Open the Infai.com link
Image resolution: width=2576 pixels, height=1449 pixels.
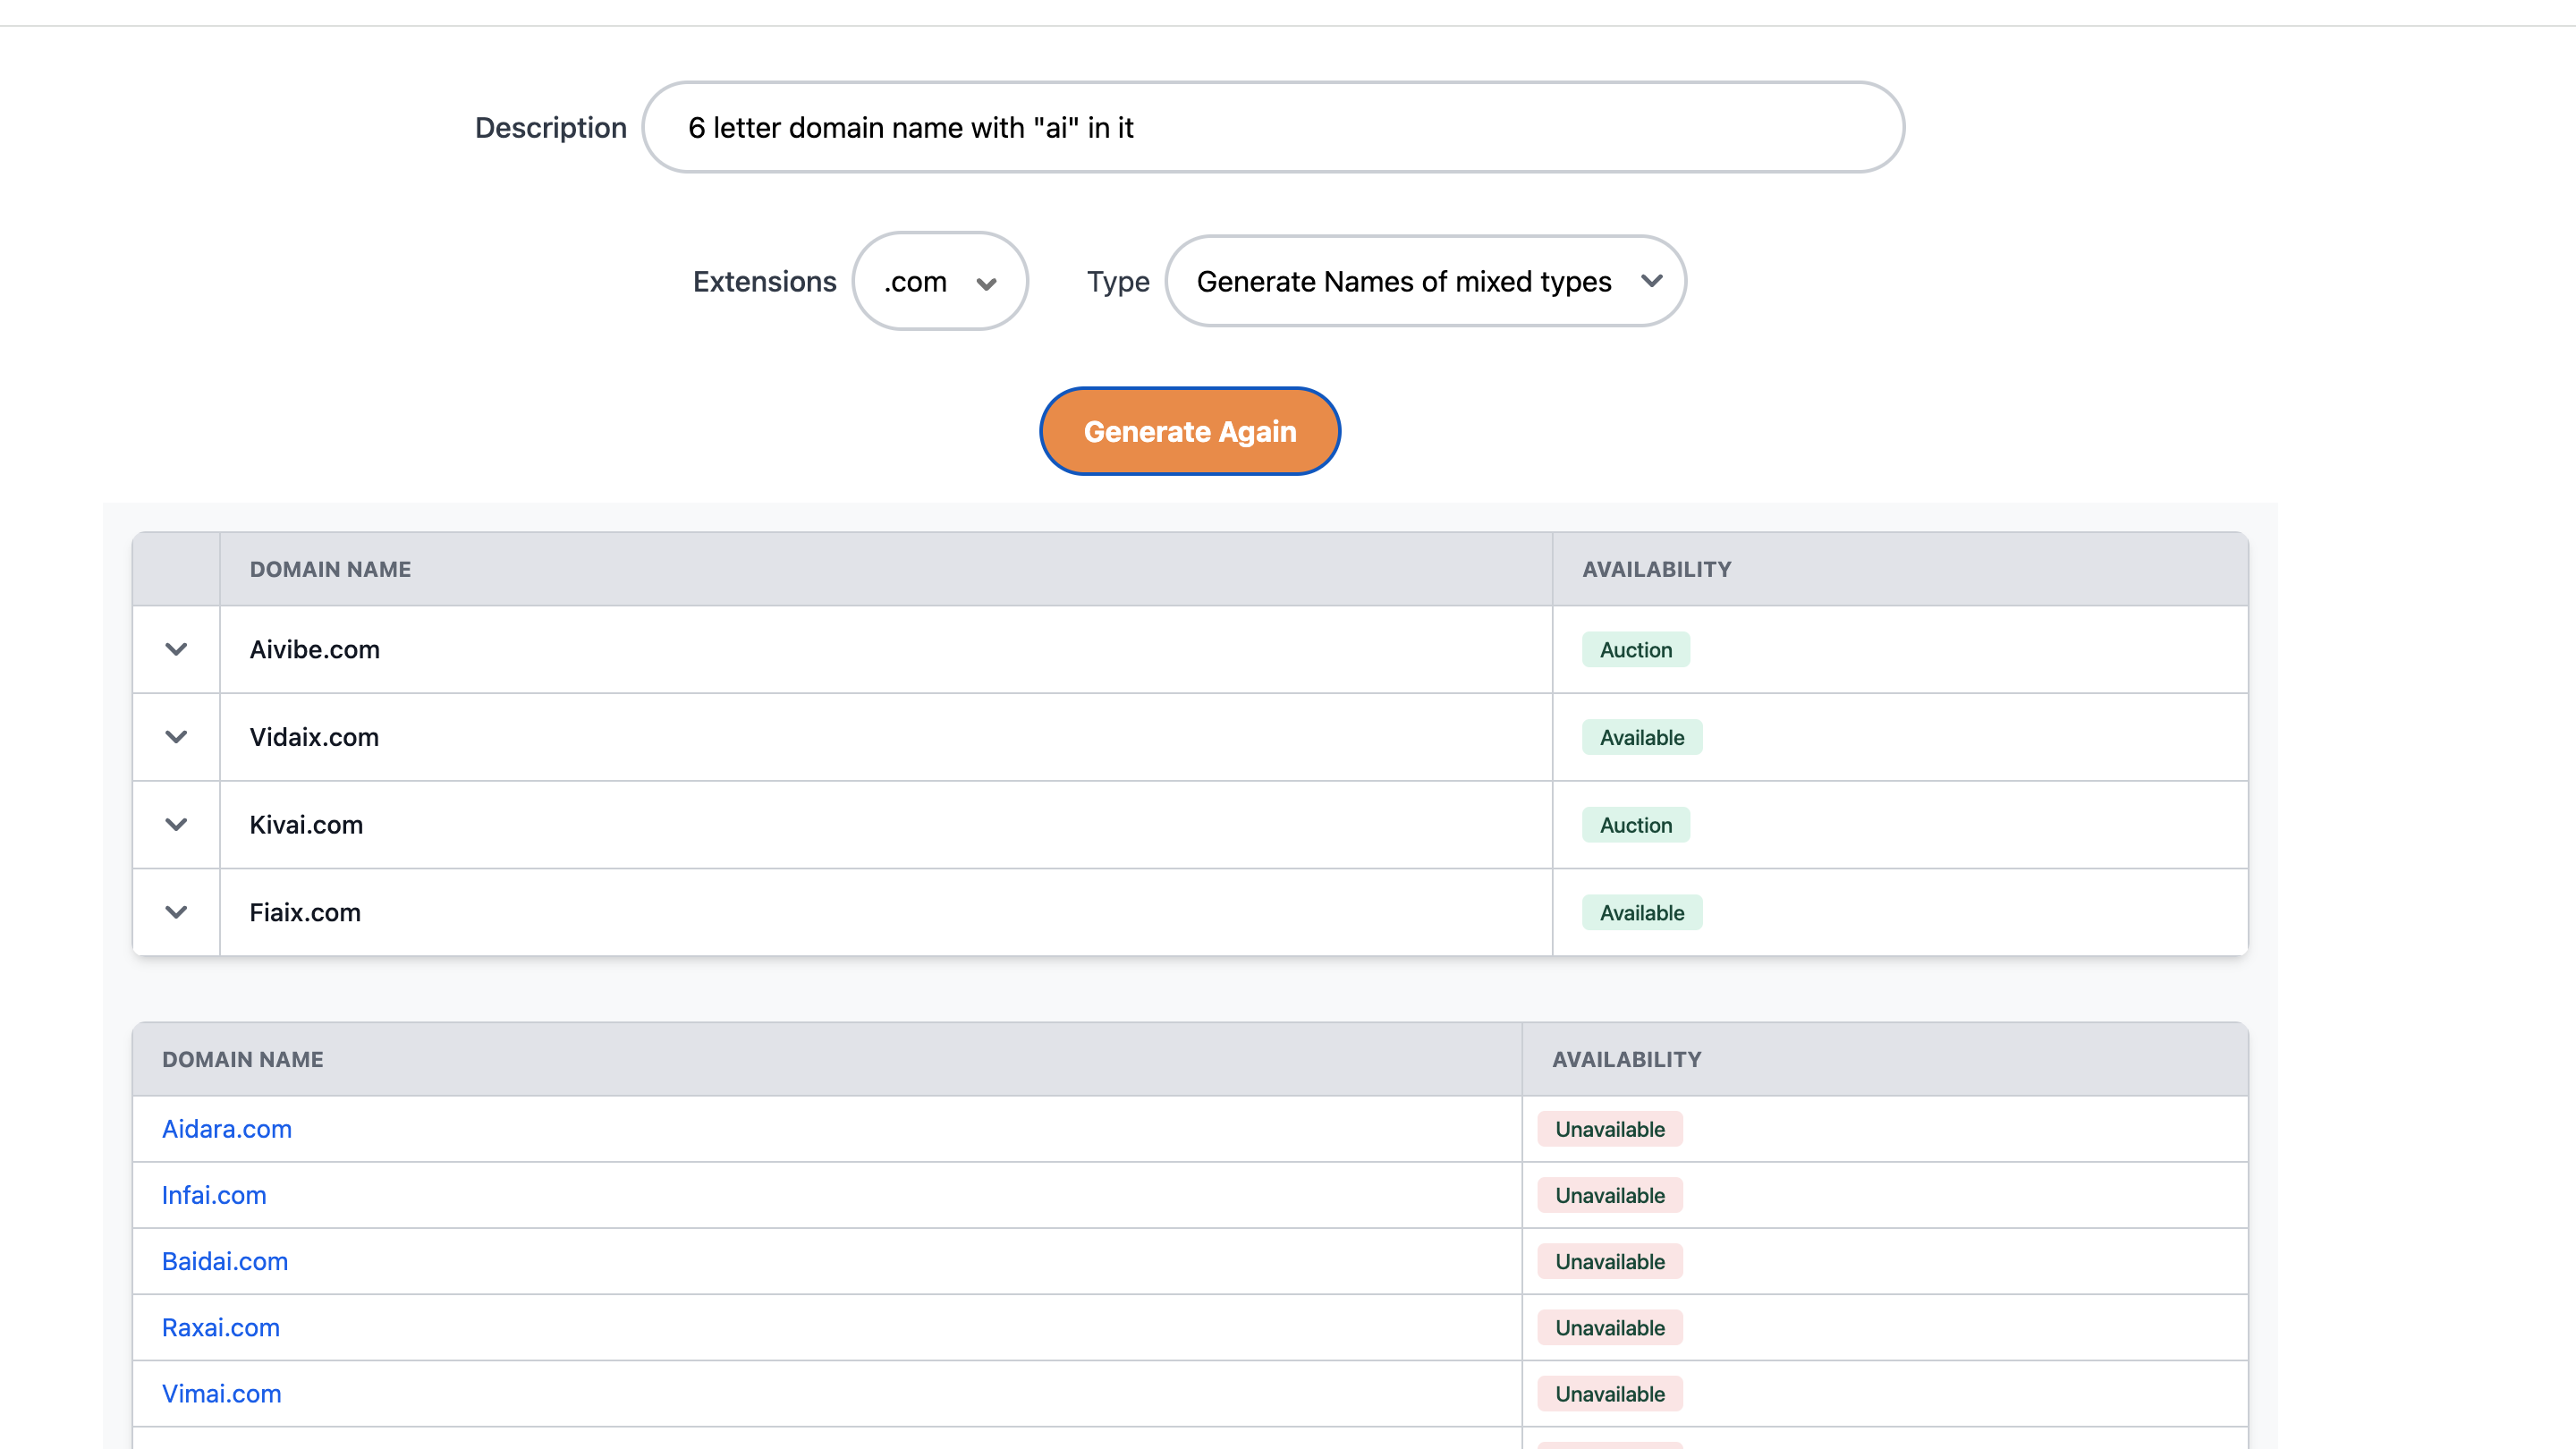coord(214,1195)
